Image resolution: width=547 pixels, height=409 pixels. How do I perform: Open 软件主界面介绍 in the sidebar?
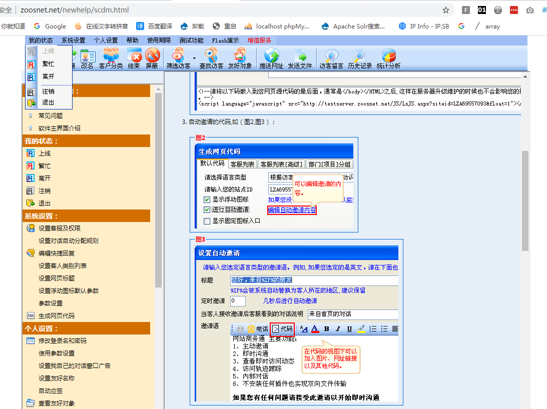(x=60, y=128)
